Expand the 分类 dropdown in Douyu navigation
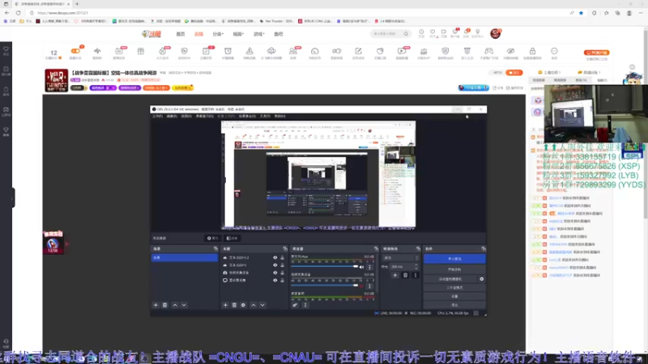 (x=218, y=34)
